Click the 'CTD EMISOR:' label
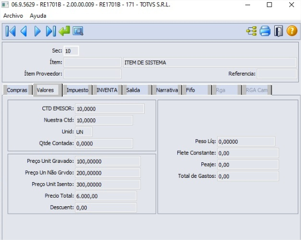 coord(58,108)
